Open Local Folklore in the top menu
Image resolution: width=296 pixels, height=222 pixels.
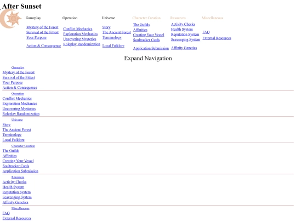point(113,45)
